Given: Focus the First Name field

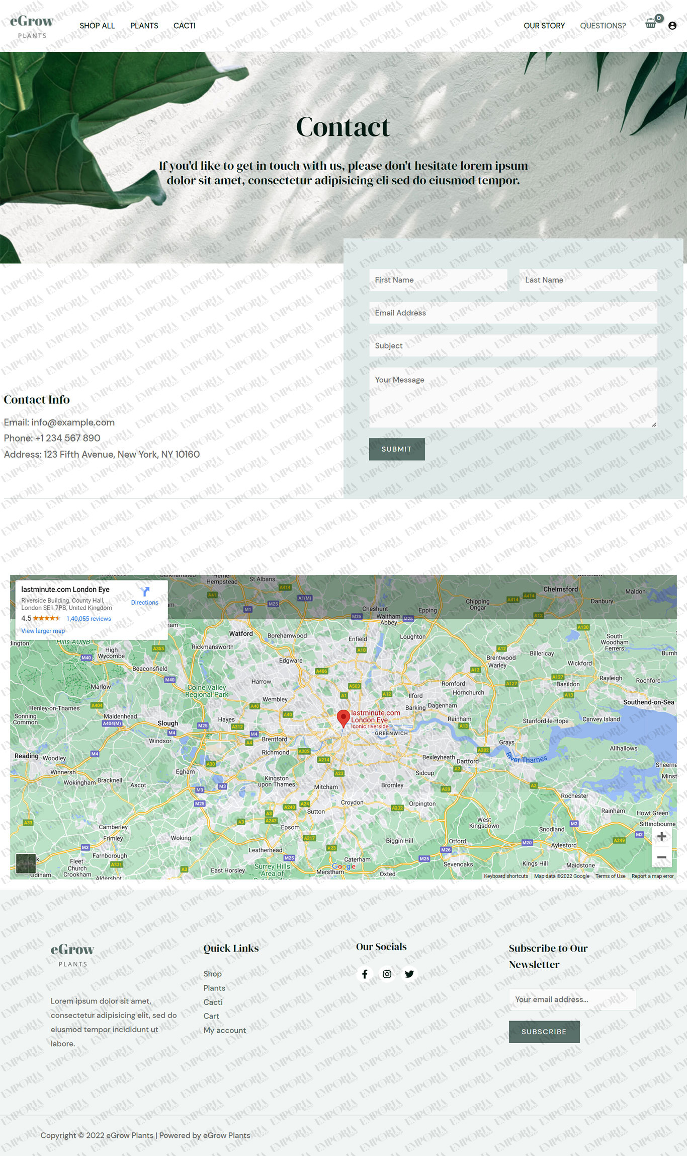Looking at the screenshot, I should click(438, 280).
